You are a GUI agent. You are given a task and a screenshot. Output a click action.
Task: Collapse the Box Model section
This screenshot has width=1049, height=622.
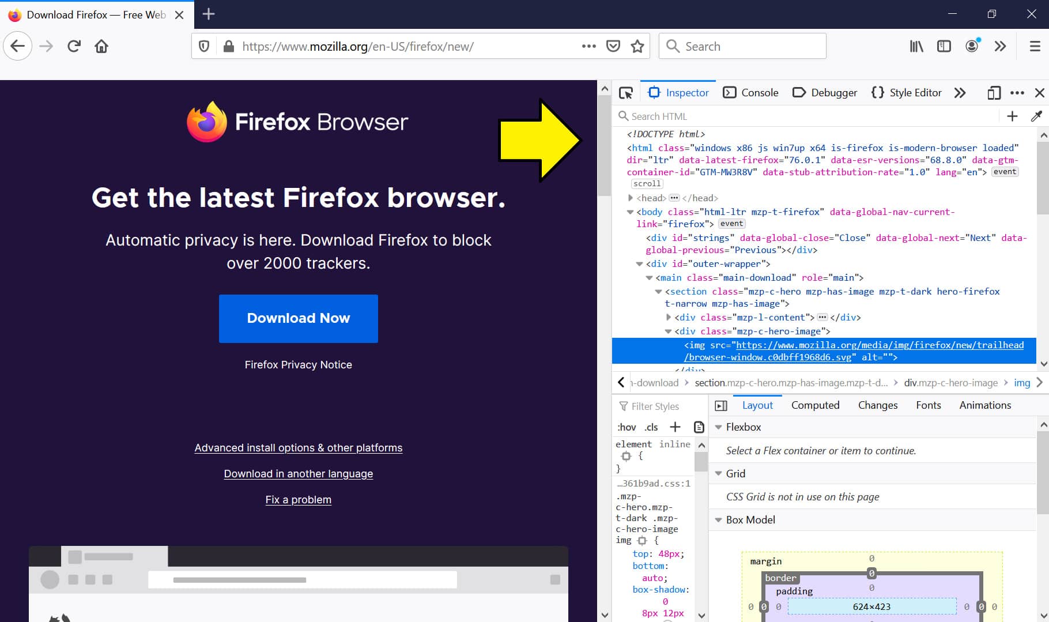coord(718,519)
